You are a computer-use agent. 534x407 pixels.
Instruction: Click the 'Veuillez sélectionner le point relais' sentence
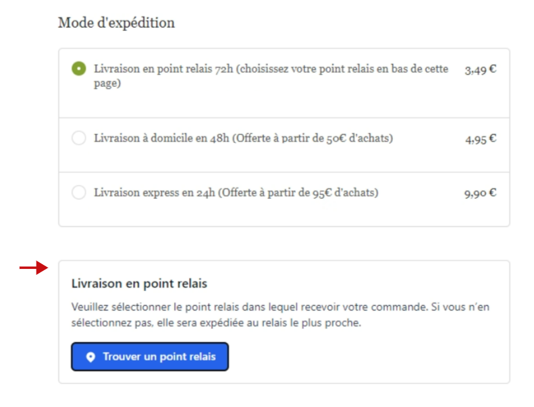[x=249, y=307]
